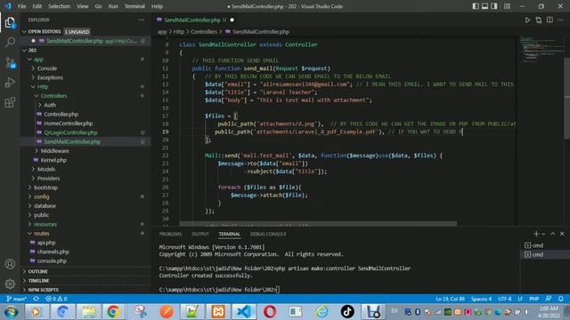Open launch profile dropdown next to terminal plus
Viewport: 570px width, 320px height.
[543, 234]
